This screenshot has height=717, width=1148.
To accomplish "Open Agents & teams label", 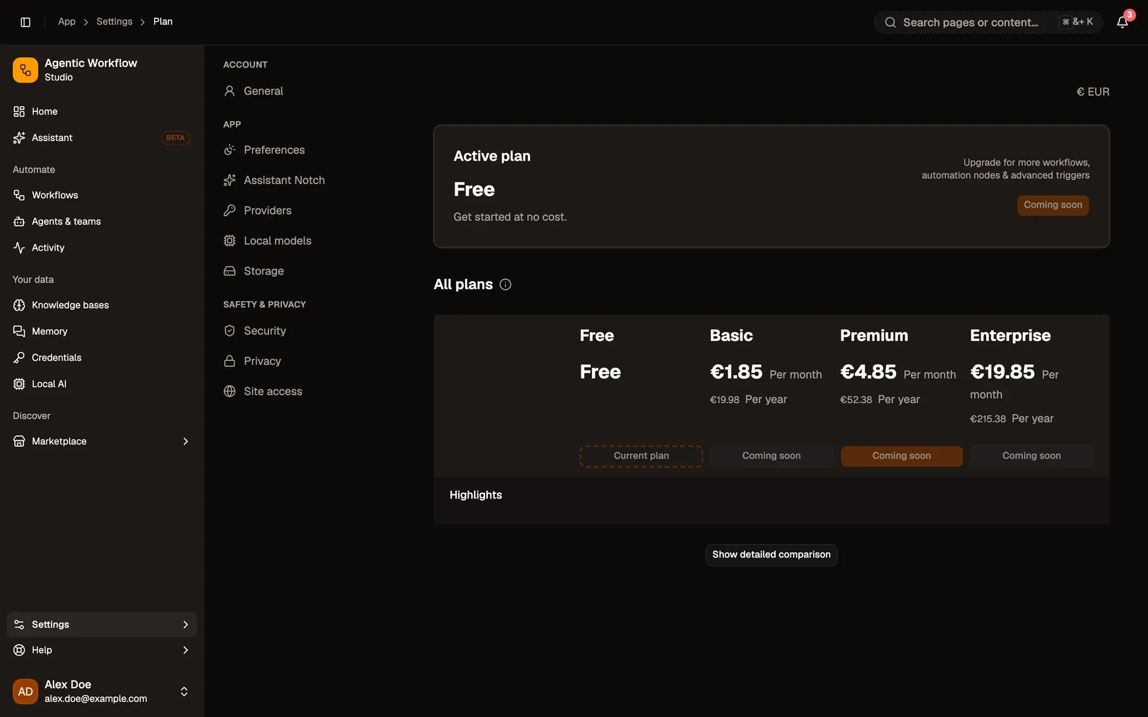I will [x=67, y=221].
